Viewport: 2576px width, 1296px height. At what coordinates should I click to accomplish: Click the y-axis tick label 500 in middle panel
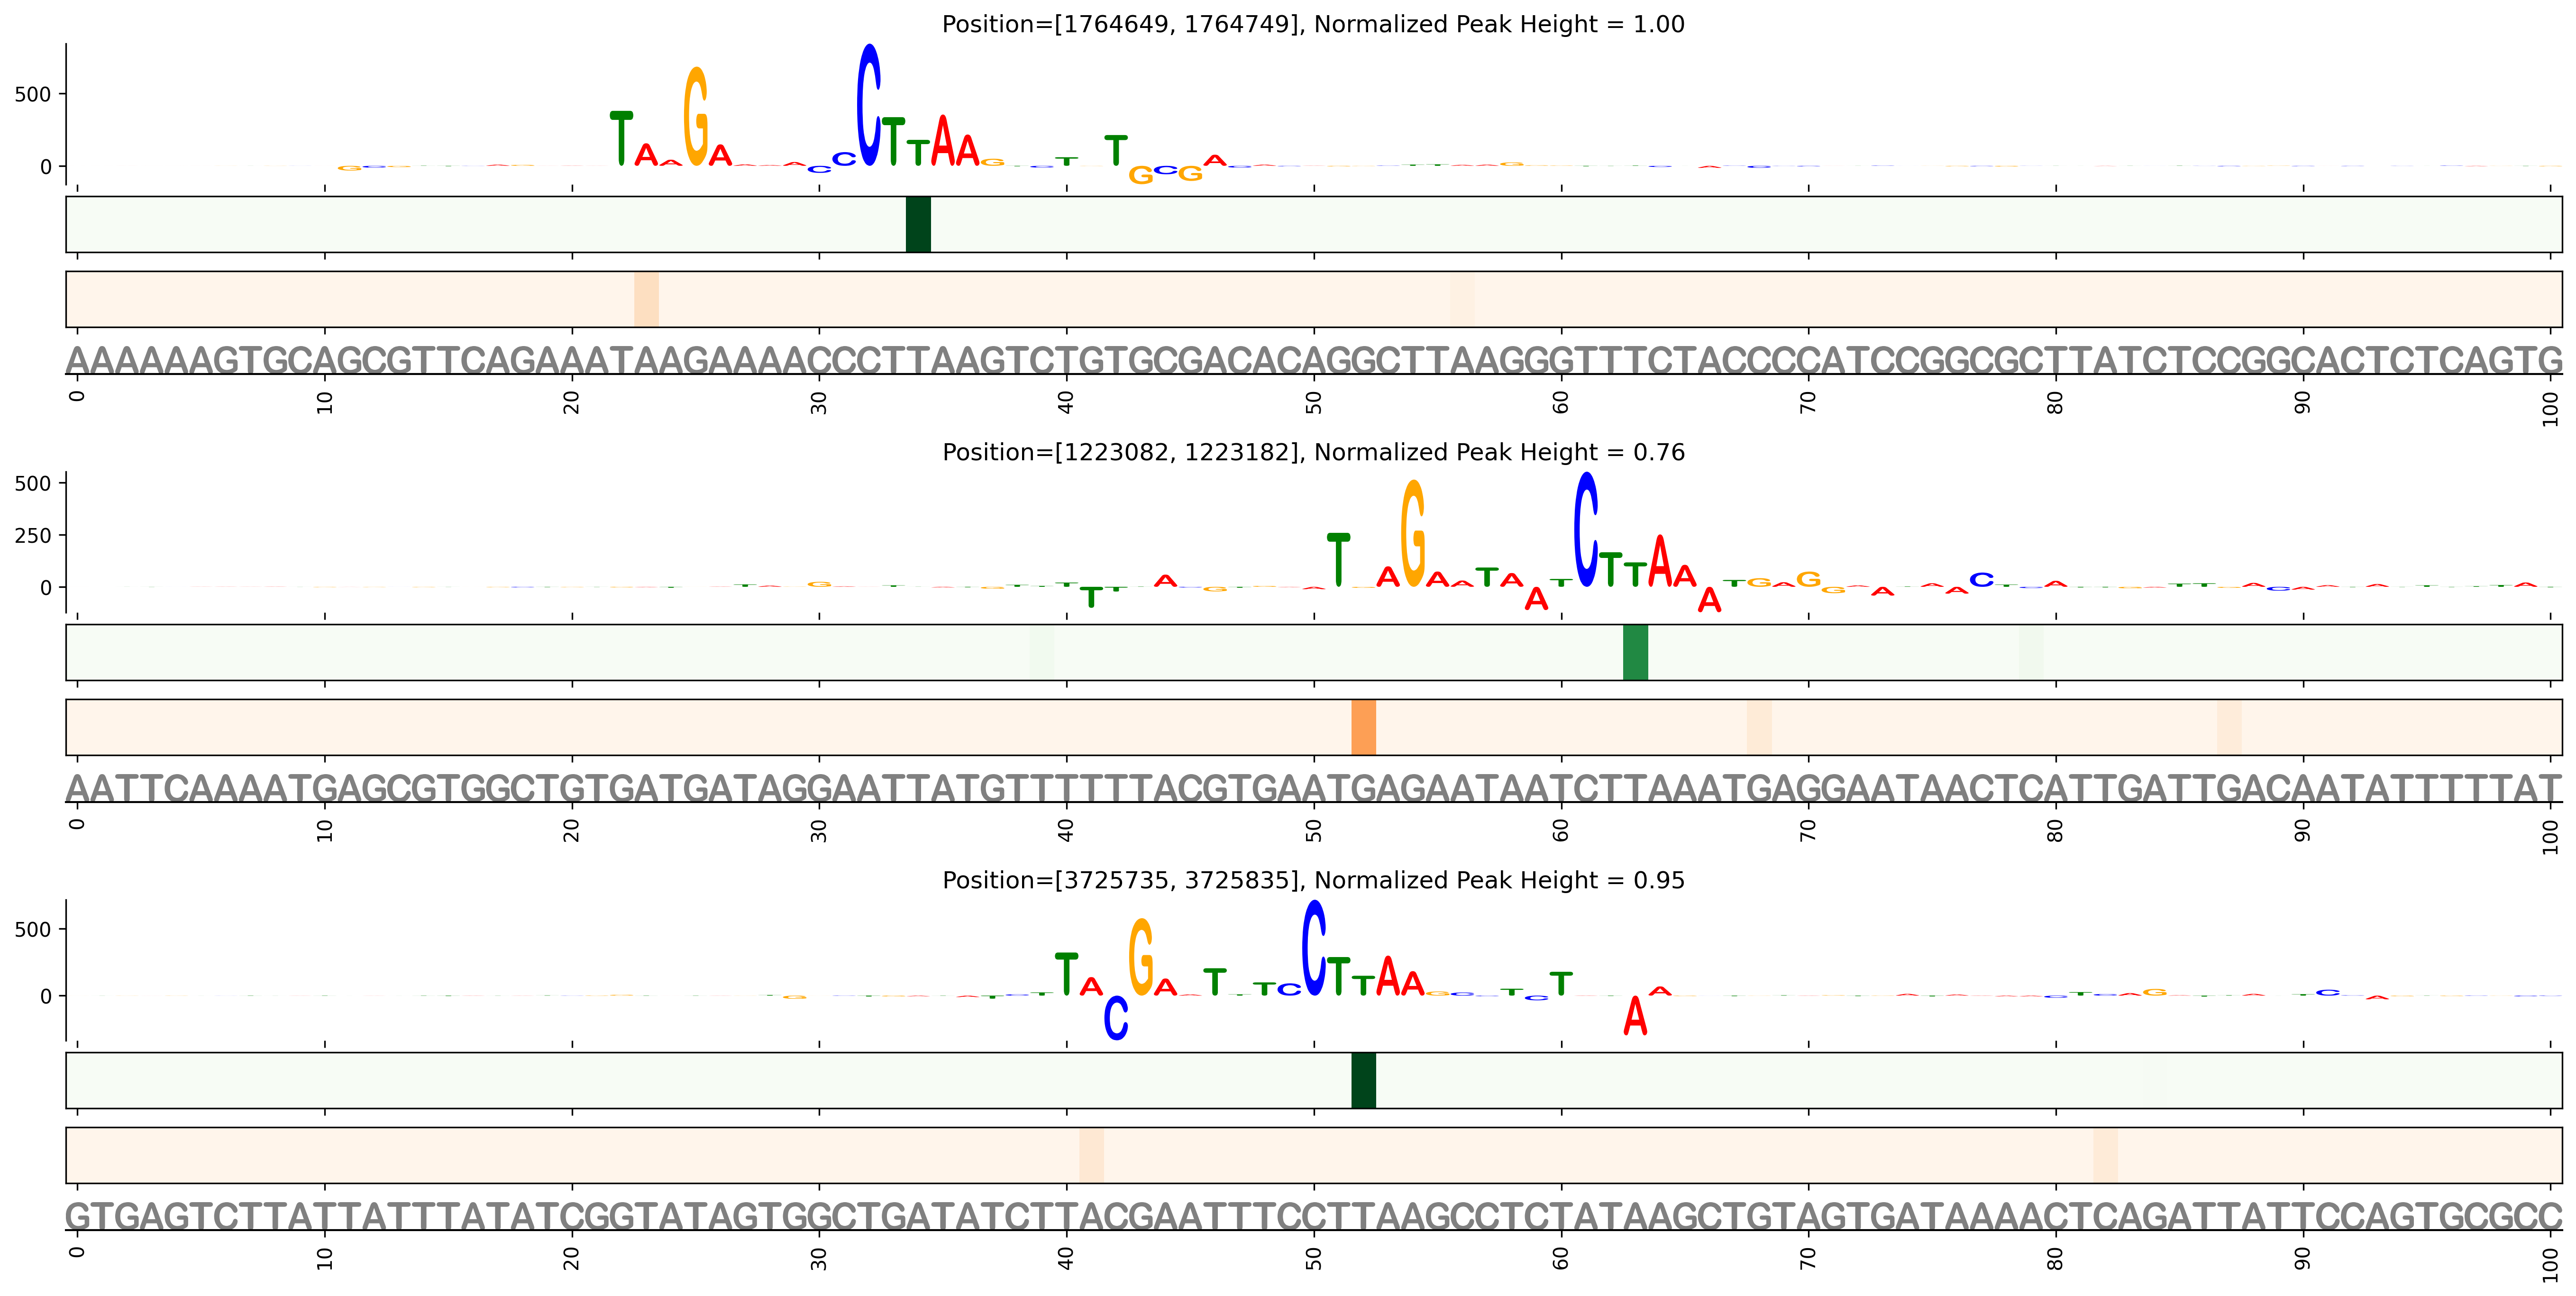click(x=32, y=483)
